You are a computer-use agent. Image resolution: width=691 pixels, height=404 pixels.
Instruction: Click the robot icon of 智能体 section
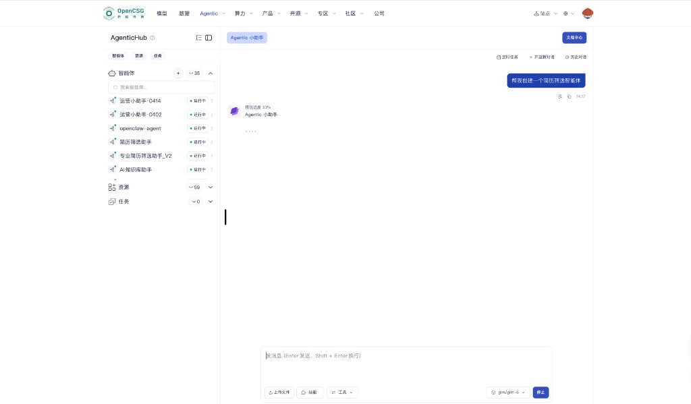click(x=112, y=73)
